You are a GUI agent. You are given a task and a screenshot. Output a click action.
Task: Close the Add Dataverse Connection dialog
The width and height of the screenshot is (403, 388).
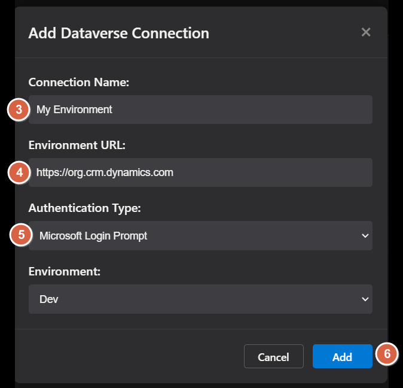tap(366, 32)
